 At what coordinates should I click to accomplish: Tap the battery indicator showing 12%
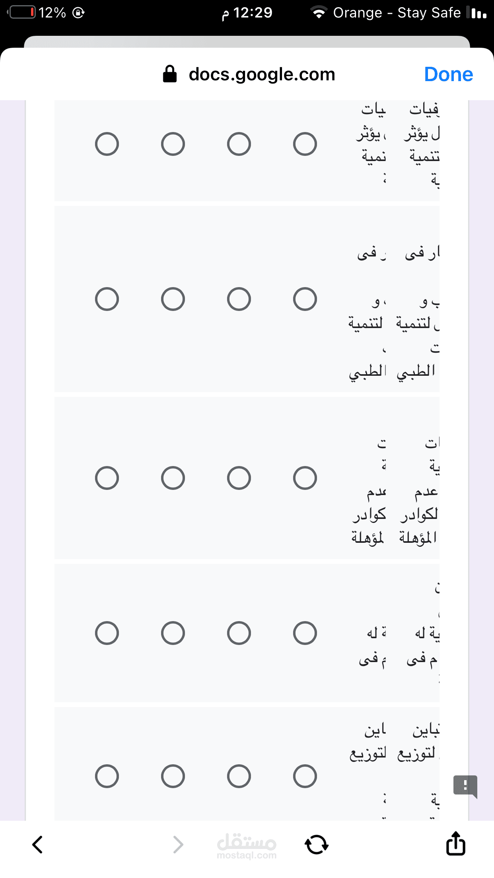pyautogui.click(x=23, y=13)
